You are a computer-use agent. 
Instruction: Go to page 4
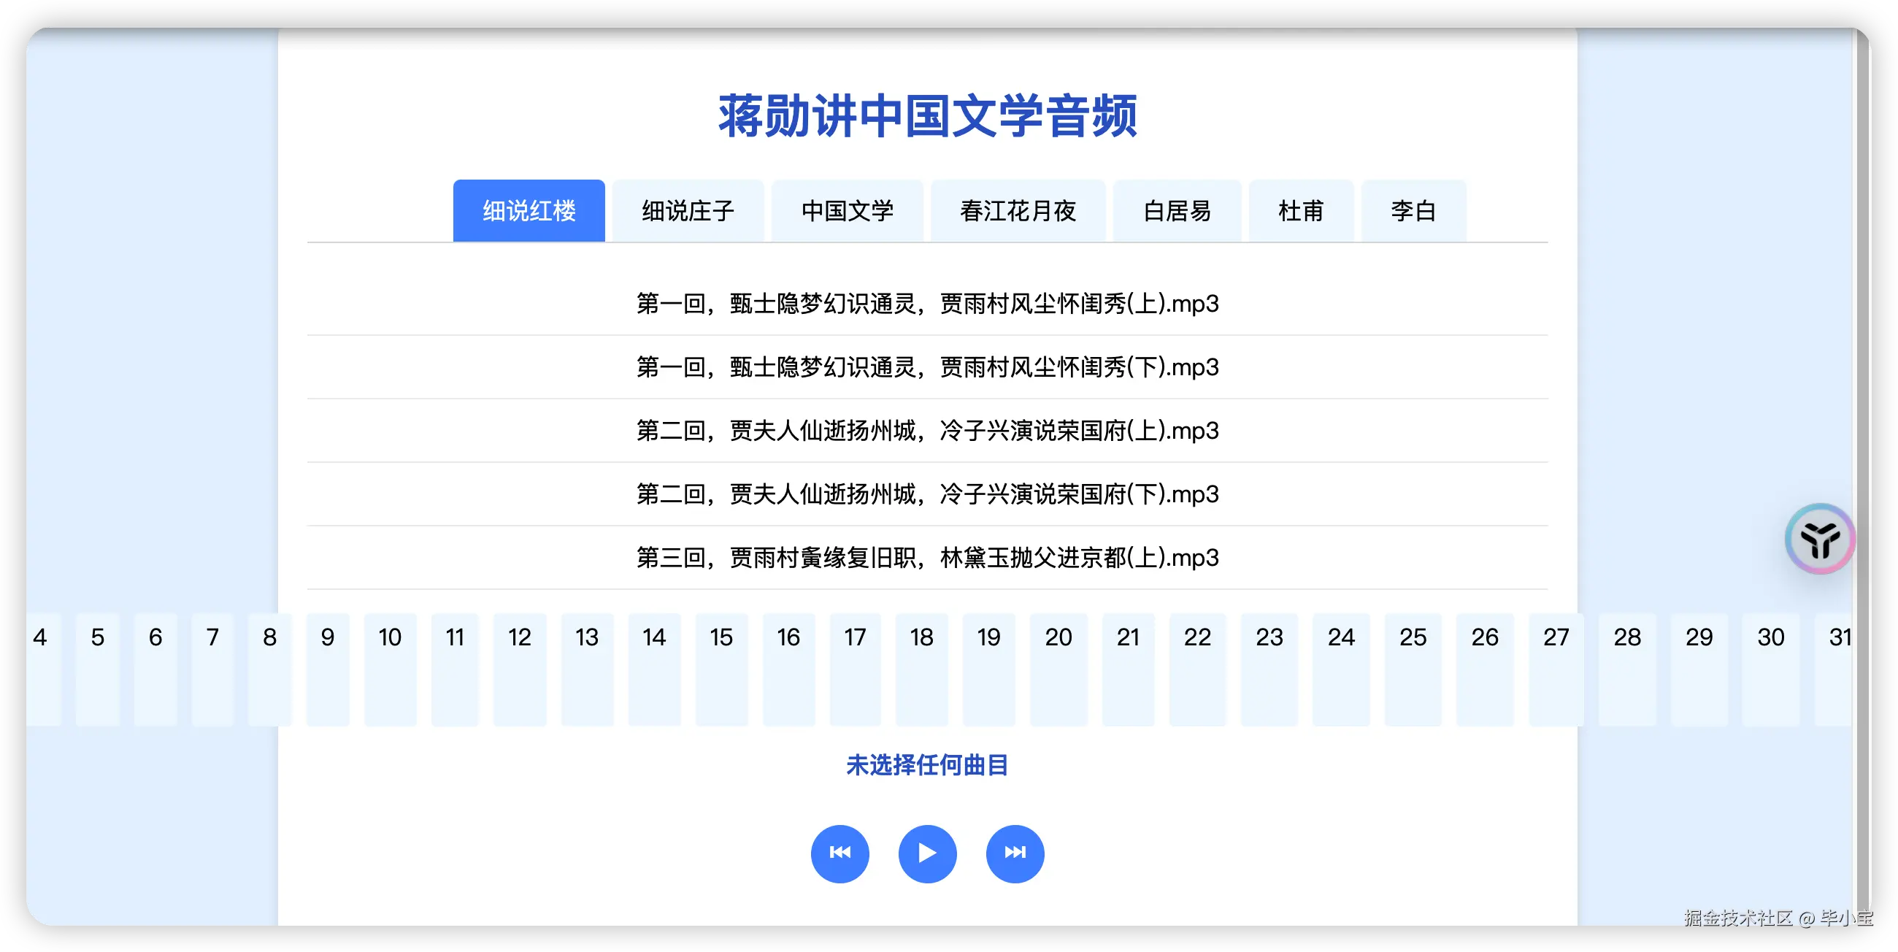pyautogui.click(x=41, y=637)
